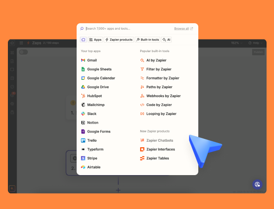Image resolution: width=274 pixels, height=209 pixels.
Task: Select the Google Drive app
Action: pyautogui.click(x=95, y=87)
